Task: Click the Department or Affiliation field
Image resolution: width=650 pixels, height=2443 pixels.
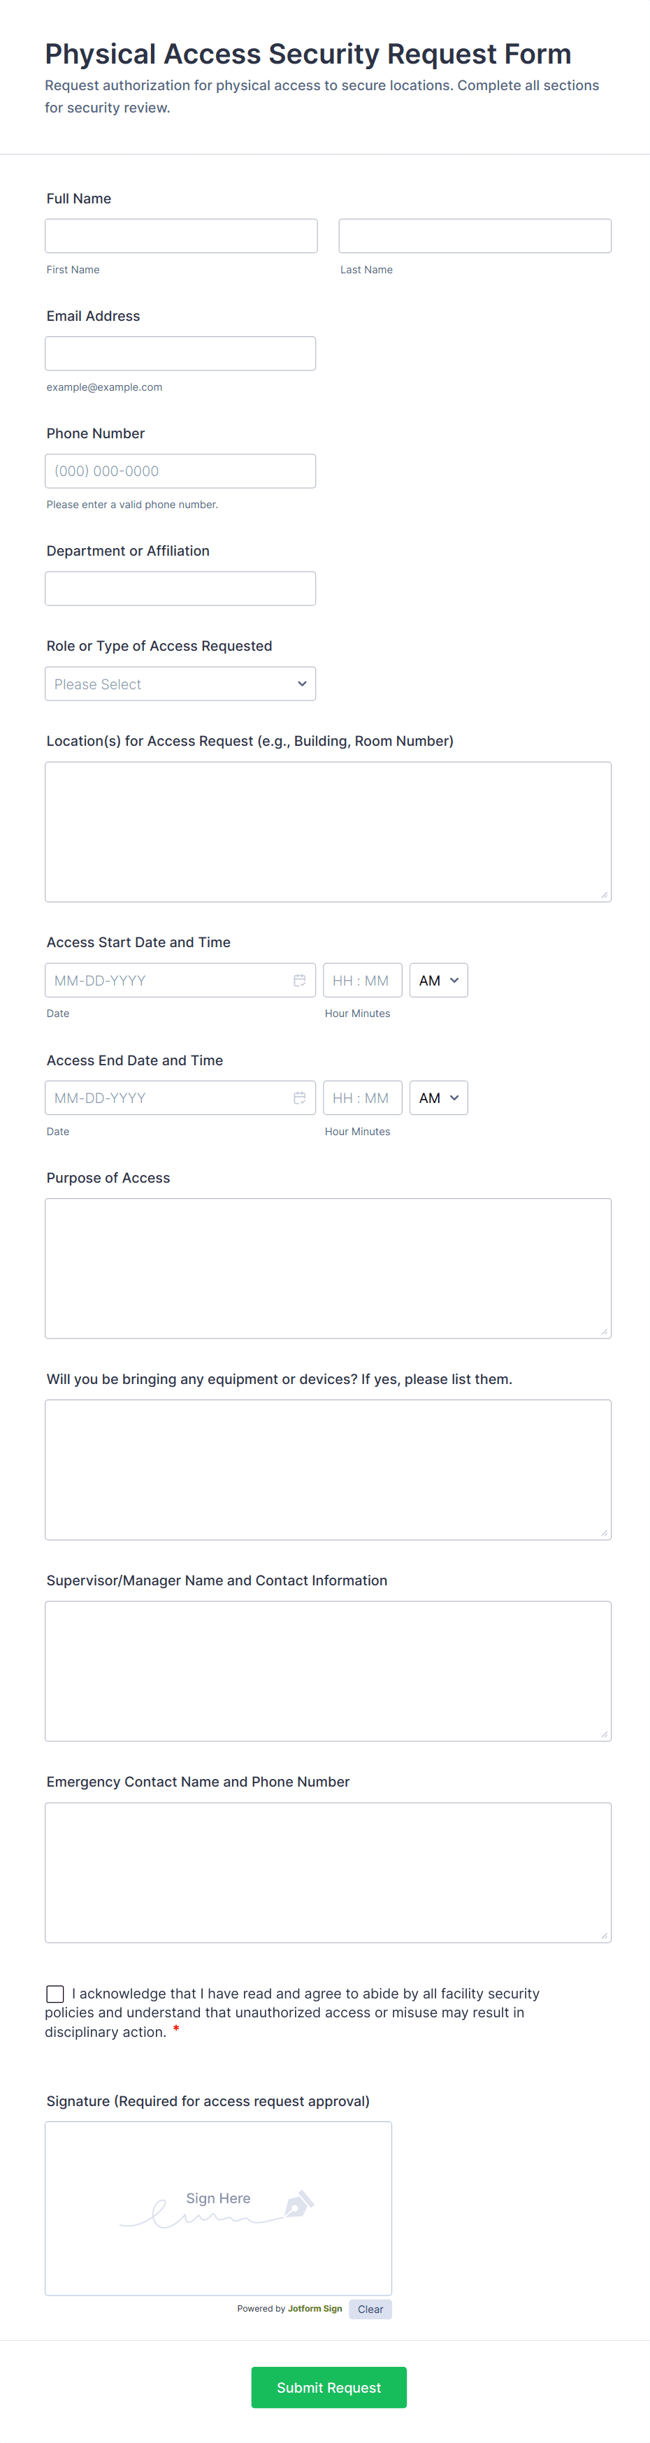Action: pyautogui.click(x=180, y=588)
